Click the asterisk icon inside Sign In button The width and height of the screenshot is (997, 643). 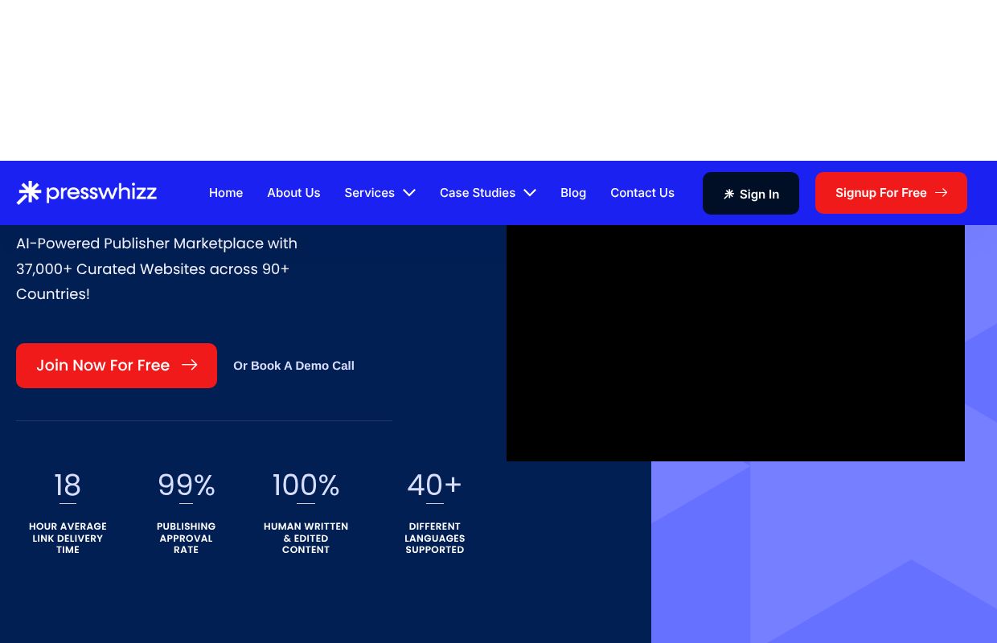pos(729,194)
